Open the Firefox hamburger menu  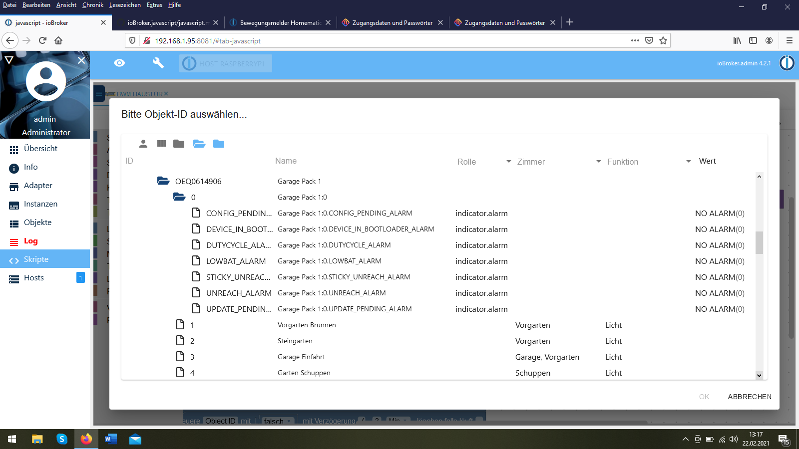(789, 40)
